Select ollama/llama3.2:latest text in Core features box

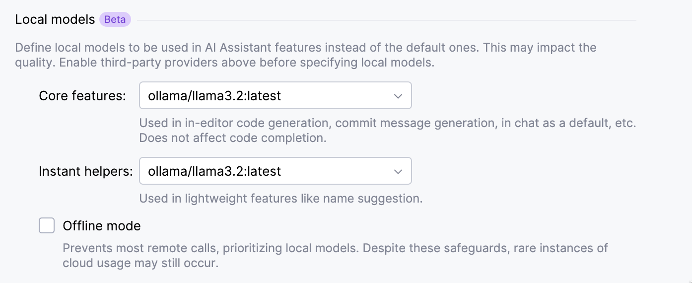(x=214, y=96)
